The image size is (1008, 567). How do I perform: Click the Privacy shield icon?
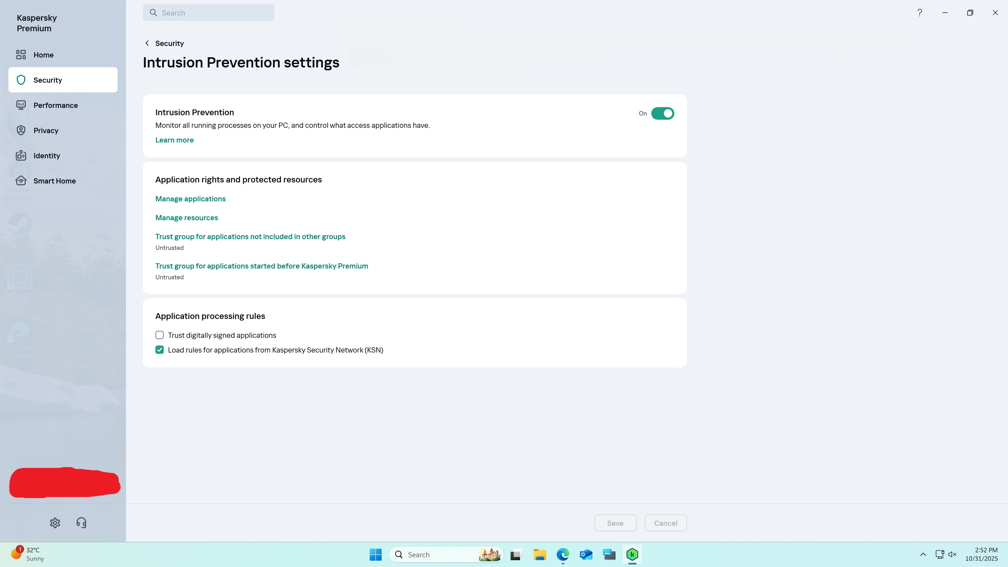point(21,130)
